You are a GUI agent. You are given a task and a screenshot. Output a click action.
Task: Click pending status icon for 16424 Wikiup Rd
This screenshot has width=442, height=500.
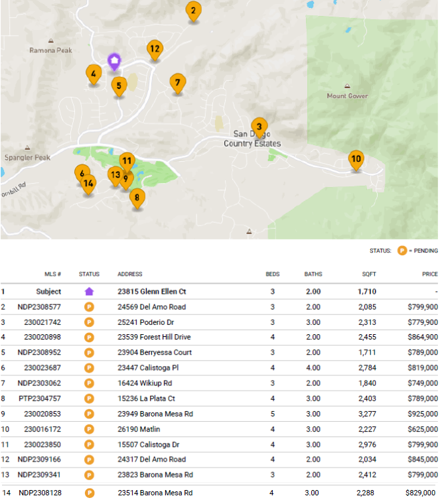point(89,383)
